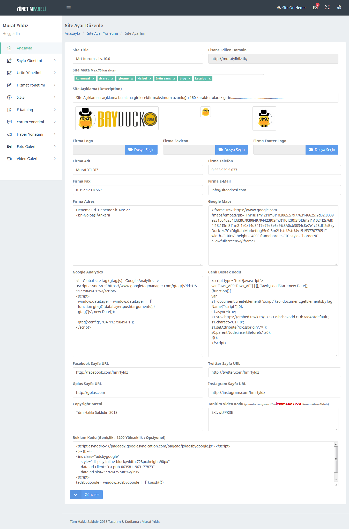Focus the Google Analytics code textarea

point(138,316)
